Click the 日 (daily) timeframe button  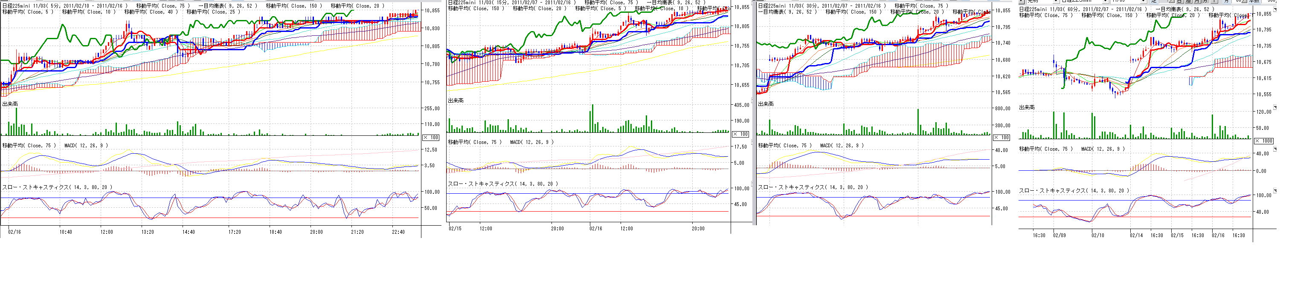click(1180, 2)
